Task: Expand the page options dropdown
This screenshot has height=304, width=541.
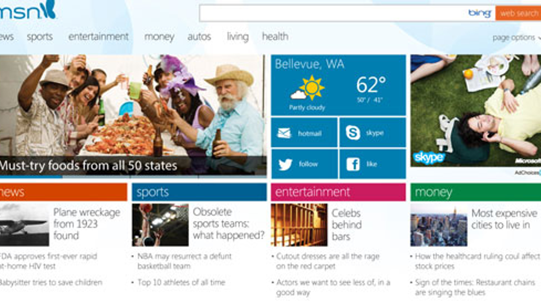Action: [x=513, y=37]
